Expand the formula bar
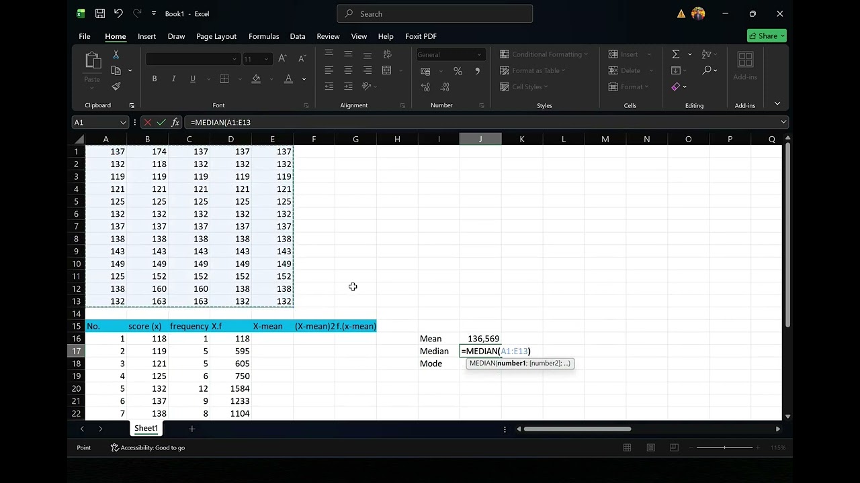Image resolution: width=860 pixels, height=483 pixels. tap(783, 122)
